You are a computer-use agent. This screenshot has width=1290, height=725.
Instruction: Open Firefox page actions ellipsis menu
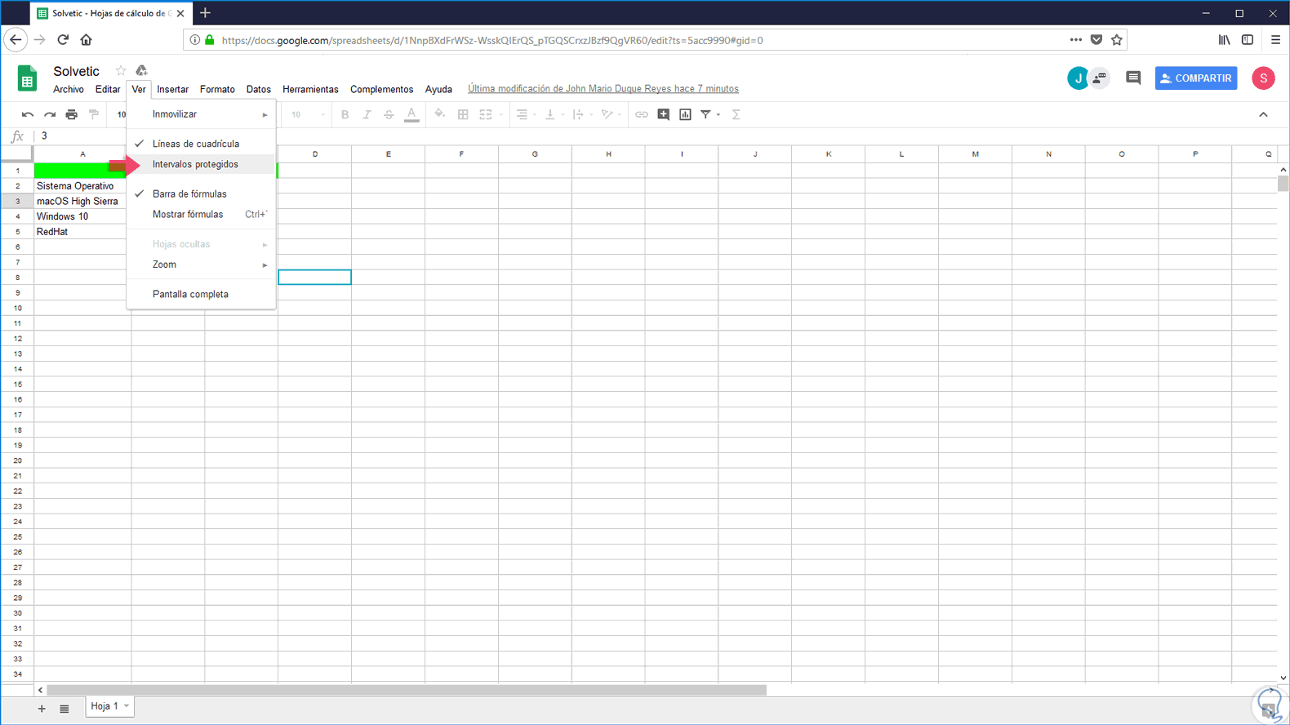click(1075, 39)
